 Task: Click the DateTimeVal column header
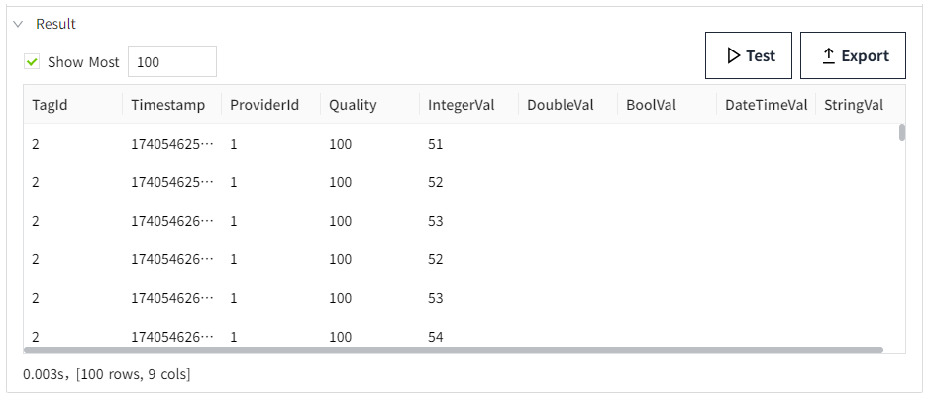tap(766, 105)
